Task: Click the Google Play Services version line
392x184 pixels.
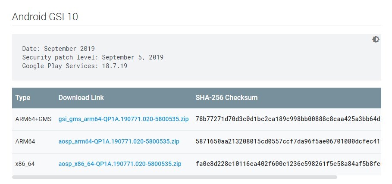Action: (x=75, y=66)
